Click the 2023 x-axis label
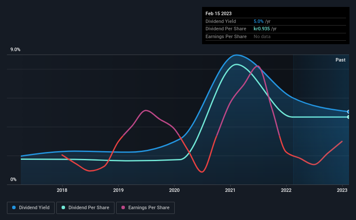This screenshot has height=220, width=356. click(x=342, y=190)
